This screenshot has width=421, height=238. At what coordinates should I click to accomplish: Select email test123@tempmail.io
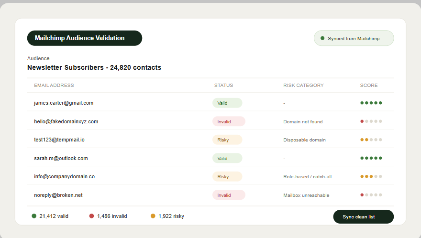59,140
